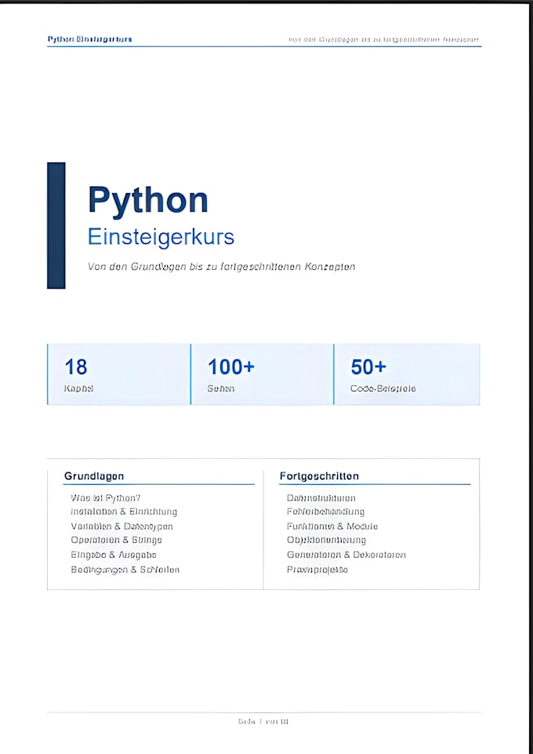Click the "Generatoren & Dekoratoren" list entry
The width and height of the screenshot is (533, 754).
[346, 555]
